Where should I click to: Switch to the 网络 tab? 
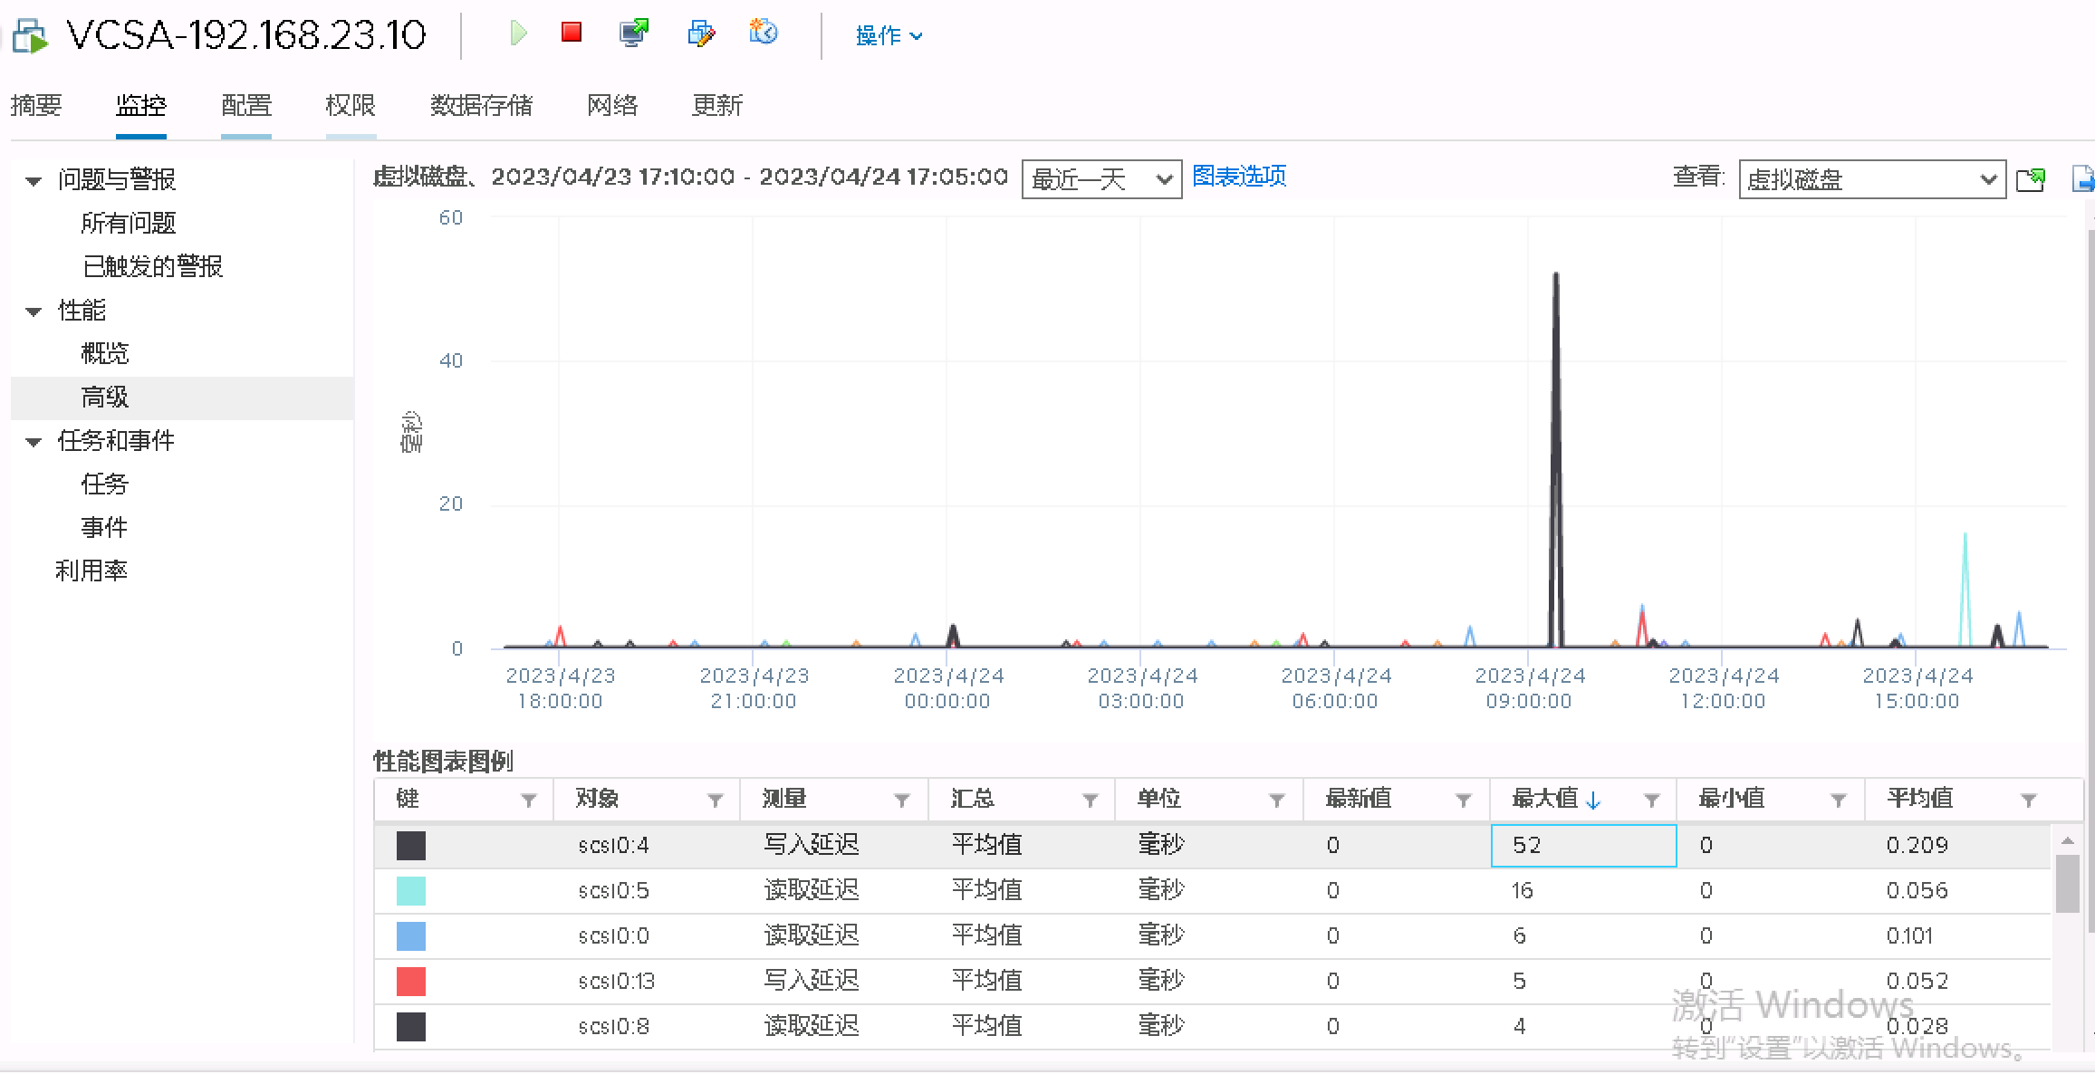coord(612,105)
